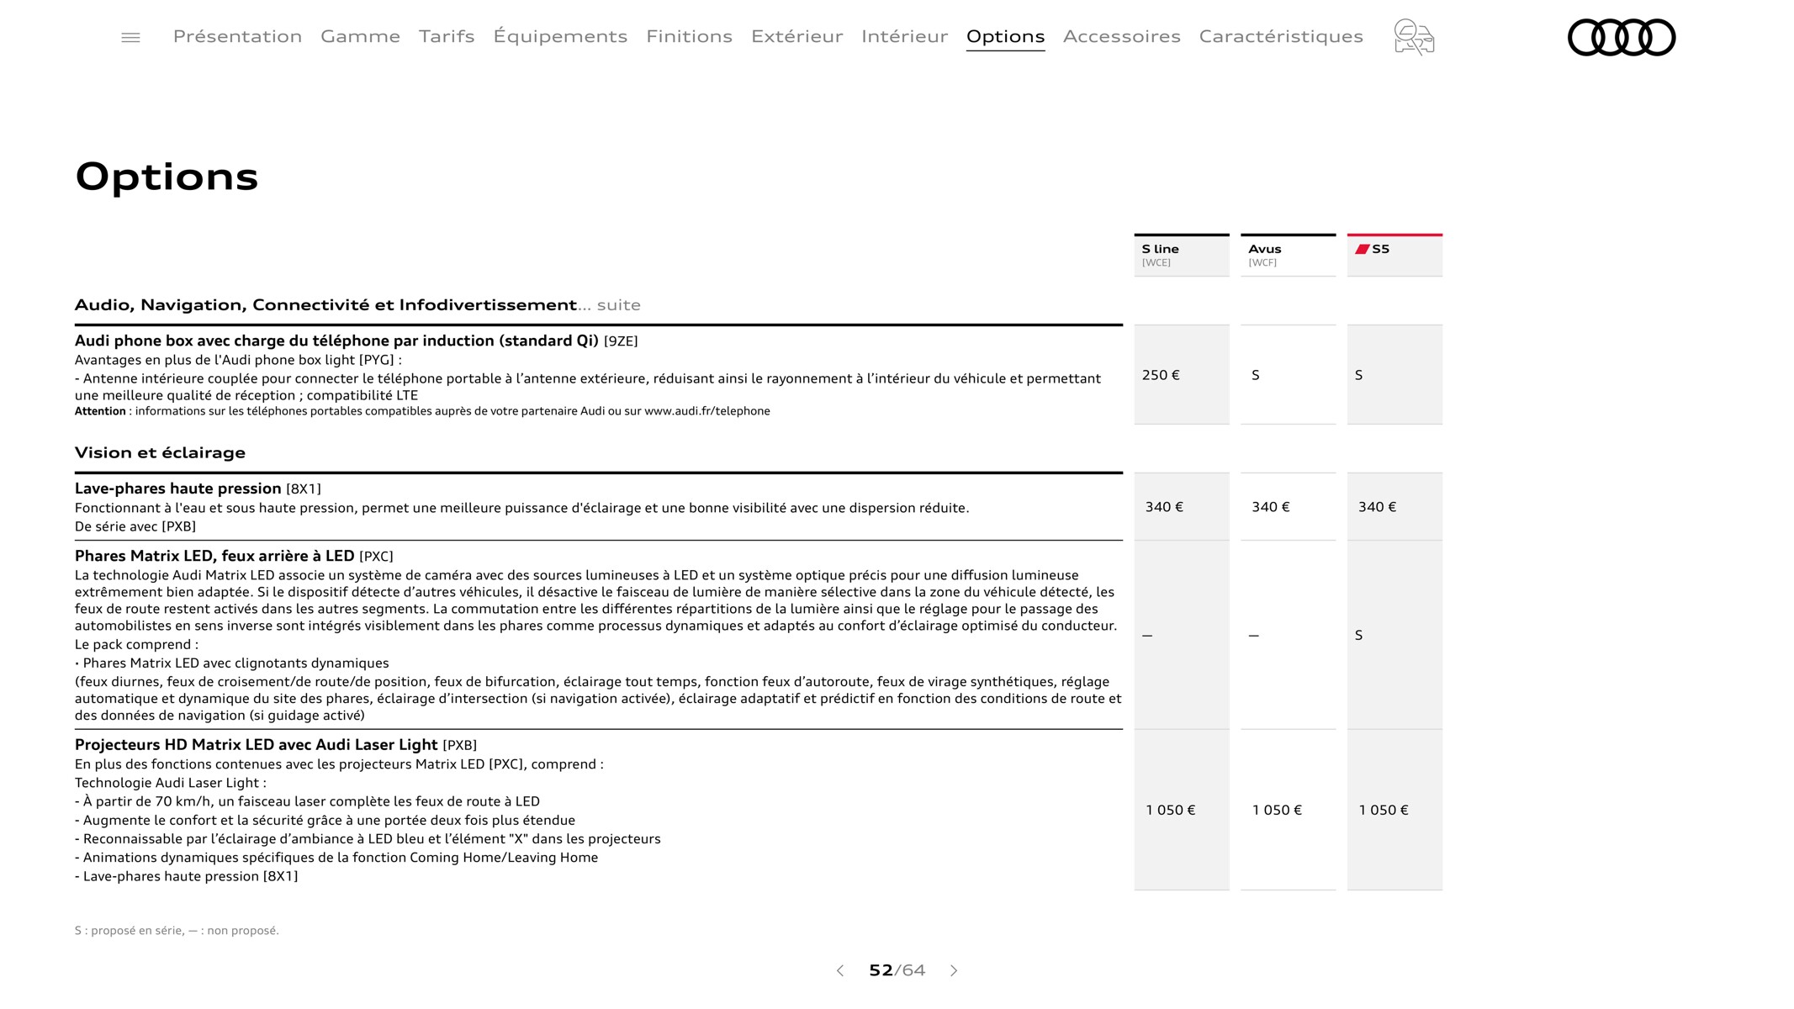Navigate to Tarifs
This screenshot has width=1794, height=1009.
click(x=447, y=36)
